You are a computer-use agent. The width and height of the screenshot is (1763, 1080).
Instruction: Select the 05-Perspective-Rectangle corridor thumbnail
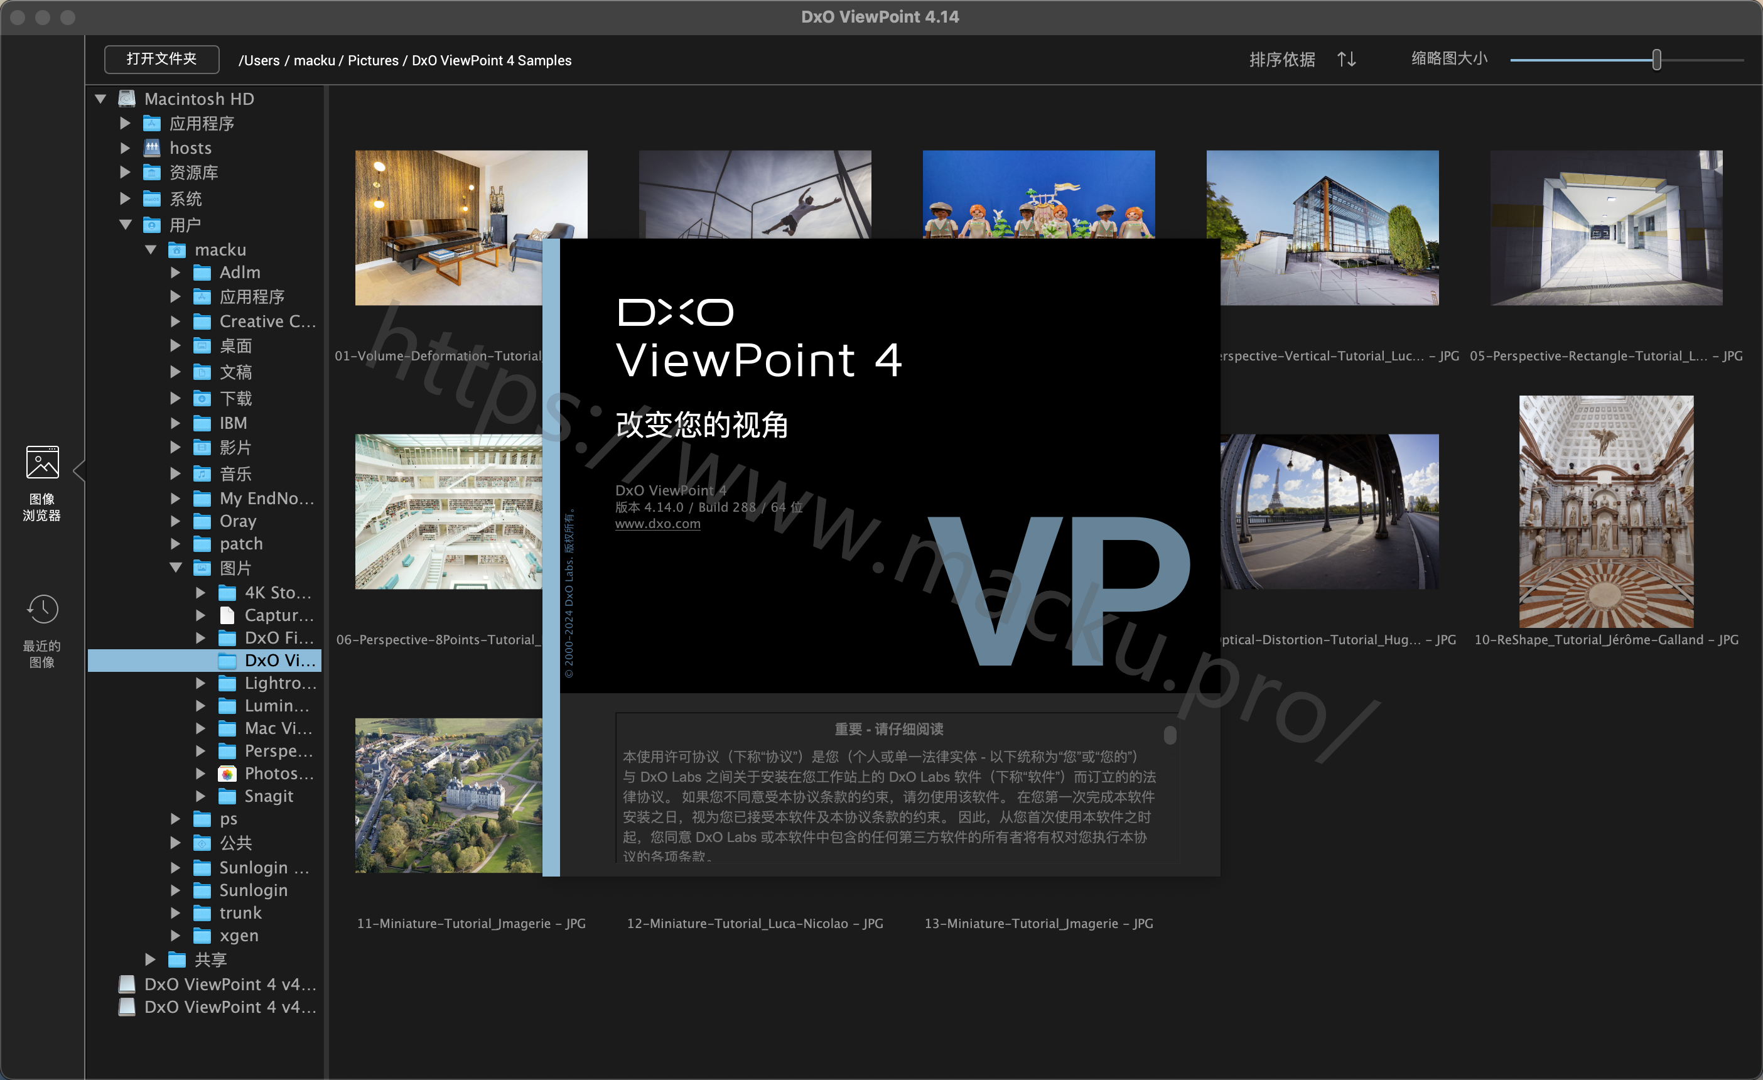(x=1606, y=227)
